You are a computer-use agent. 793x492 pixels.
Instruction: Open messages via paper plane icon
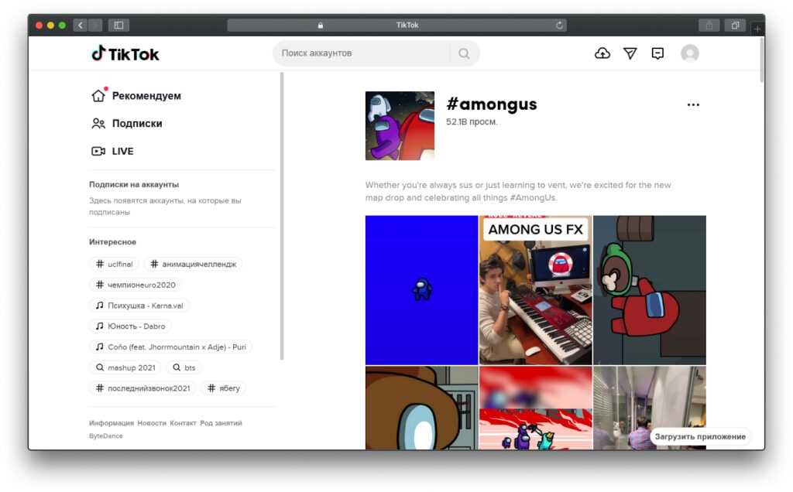630,53
